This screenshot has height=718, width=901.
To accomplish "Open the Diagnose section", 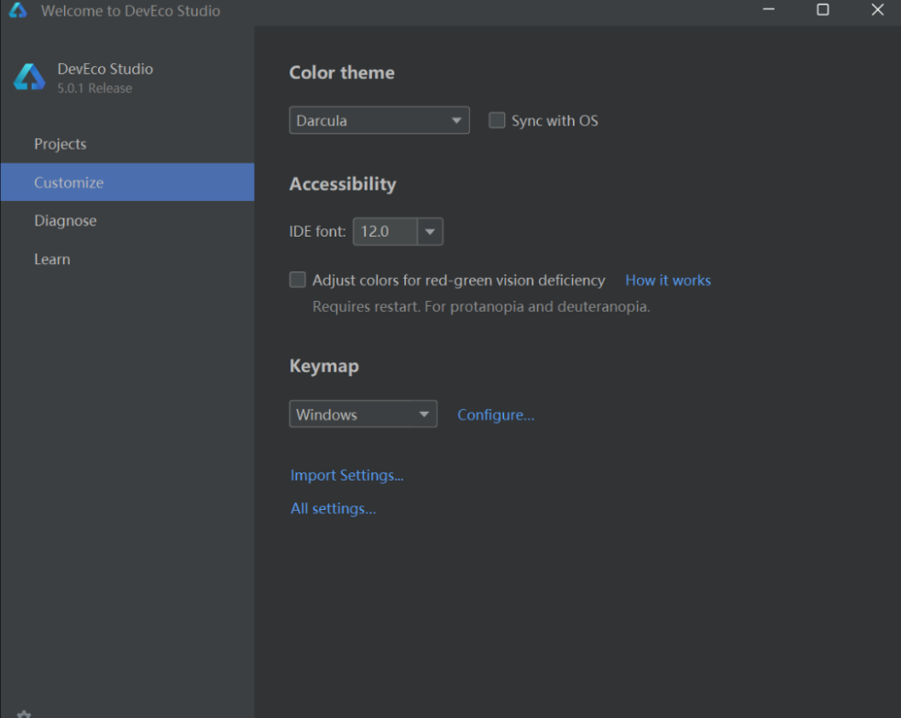I will (x=127, y=221).
